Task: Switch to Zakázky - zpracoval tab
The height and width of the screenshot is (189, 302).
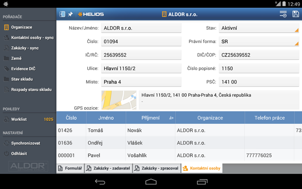Action: pyautogui.click(x=157, y=168)
